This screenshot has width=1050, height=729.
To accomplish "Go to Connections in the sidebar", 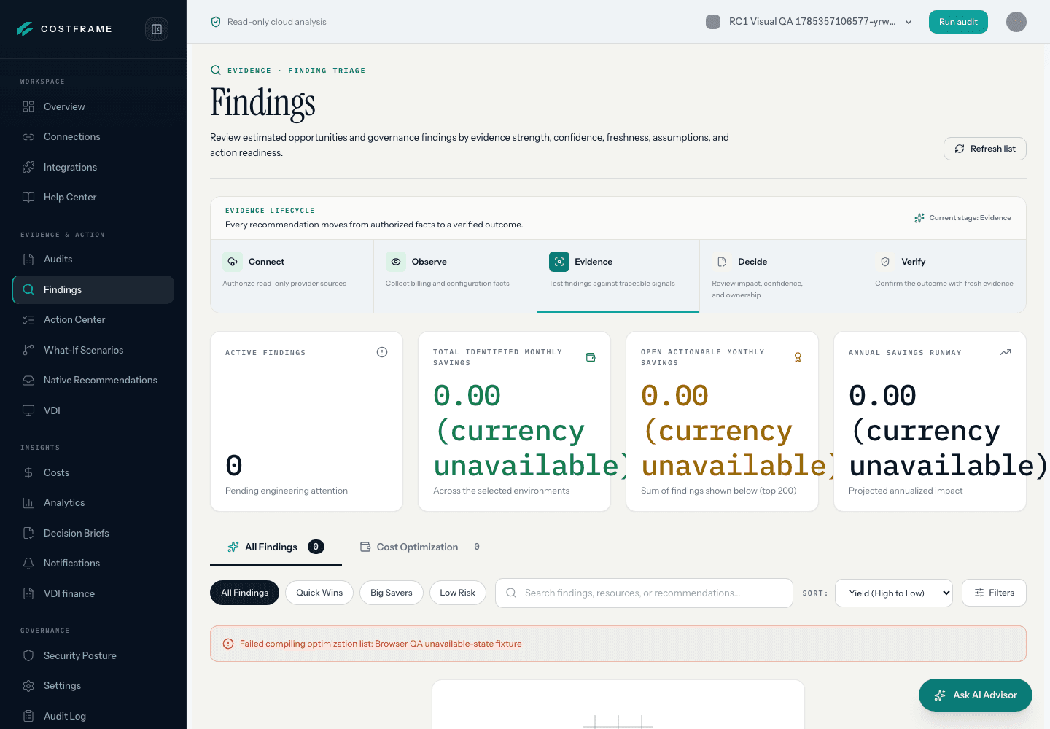I will 93,137.
